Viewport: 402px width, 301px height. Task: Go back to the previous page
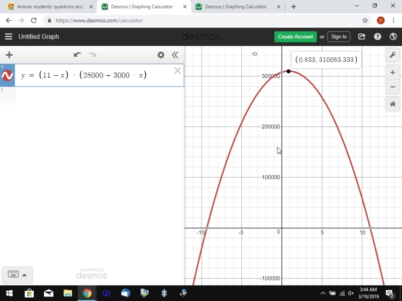pyautogui.click(x=9, y=21)
